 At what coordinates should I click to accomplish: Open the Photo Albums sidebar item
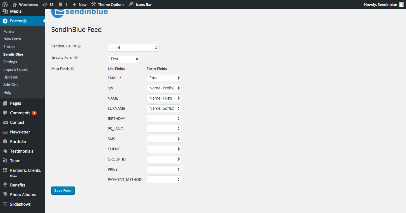pyautogui.click(x=23, y=195)
